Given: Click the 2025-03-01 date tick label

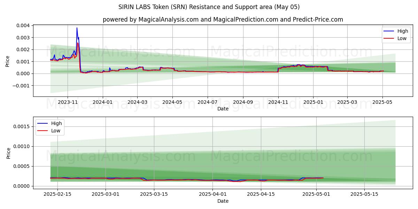Looking at the screenshot, I should 106,195.
